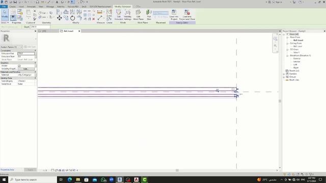Click Edit button for Visibility/Graphics

26,69
